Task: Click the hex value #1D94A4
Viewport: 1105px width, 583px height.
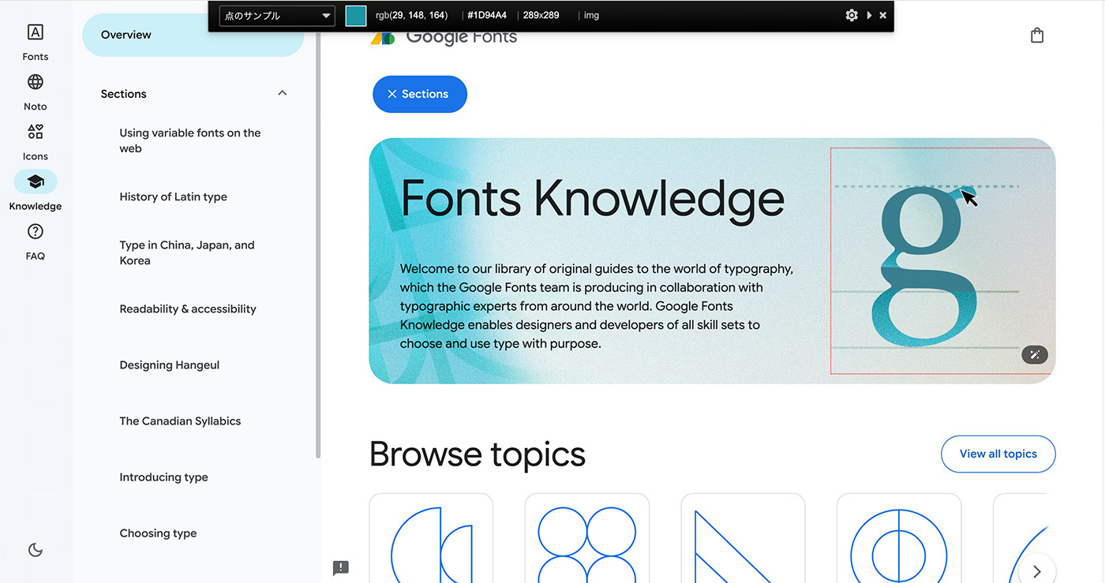Action: (x=487, y=15)
